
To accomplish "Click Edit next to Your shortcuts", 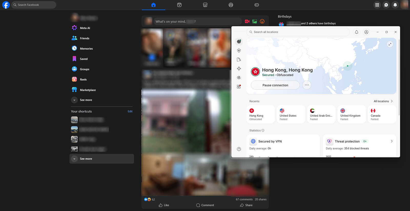I will pos(130,111).
